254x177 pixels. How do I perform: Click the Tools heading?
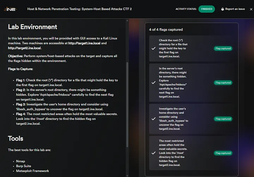tap(16, 139)
